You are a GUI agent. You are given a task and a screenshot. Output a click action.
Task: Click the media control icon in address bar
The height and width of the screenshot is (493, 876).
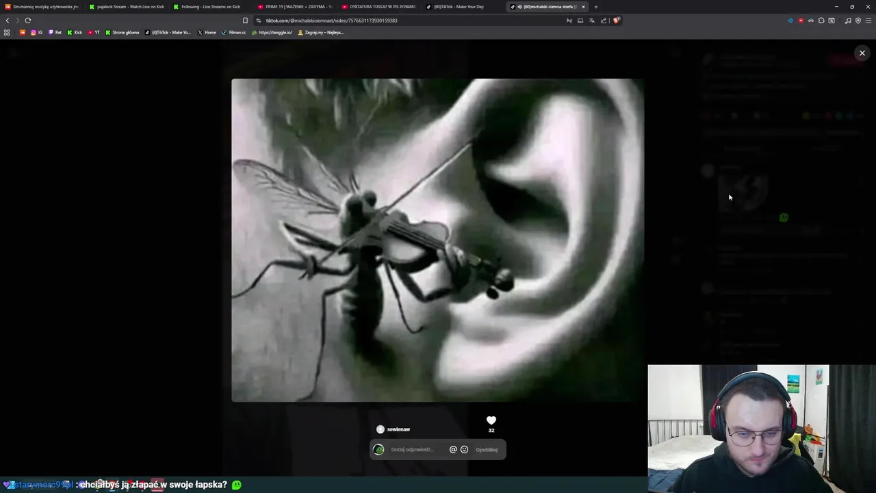(x=569, y=21)
